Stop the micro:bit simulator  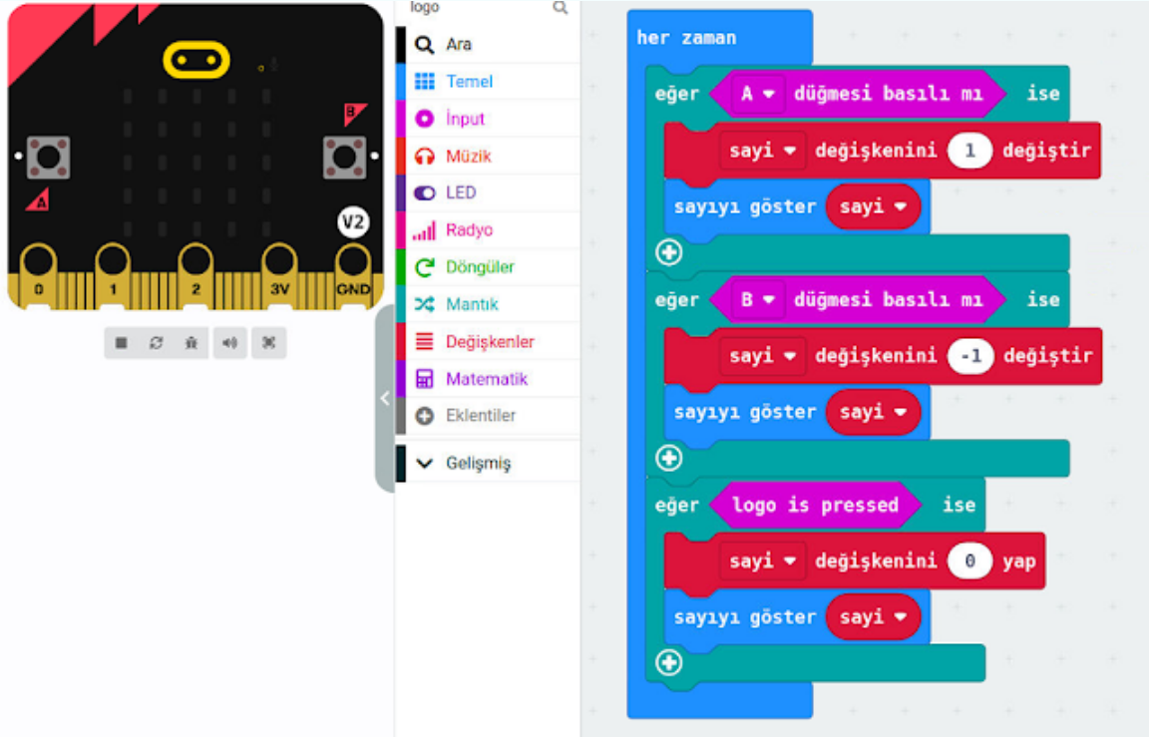(122, 343)
